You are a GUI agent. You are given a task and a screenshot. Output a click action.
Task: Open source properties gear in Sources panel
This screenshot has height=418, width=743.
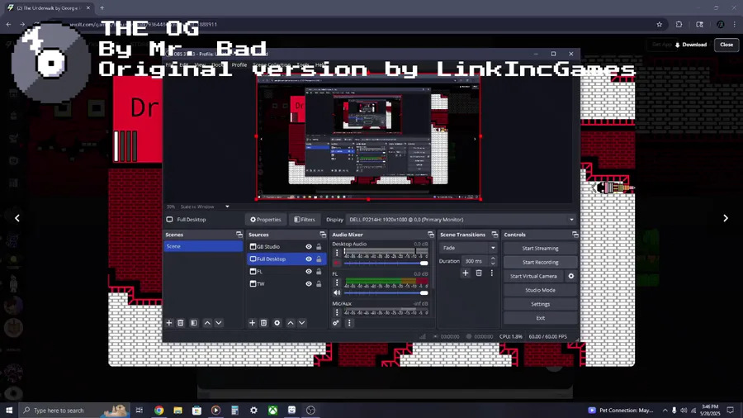277,323
